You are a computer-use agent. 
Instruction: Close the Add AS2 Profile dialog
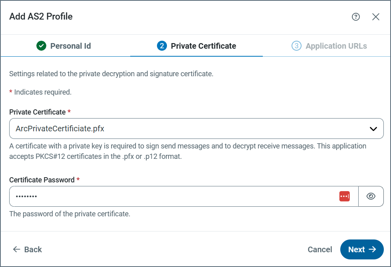pyautogui.click(x=376, y=17)
